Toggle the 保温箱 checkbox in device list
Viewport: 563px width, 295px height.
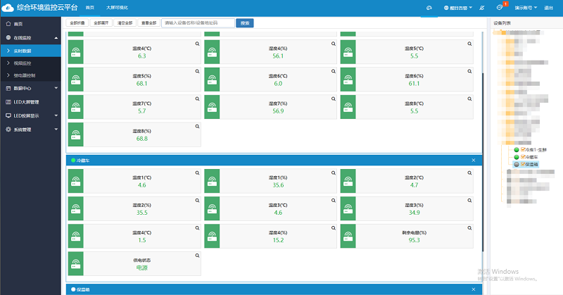click(523, 163)
